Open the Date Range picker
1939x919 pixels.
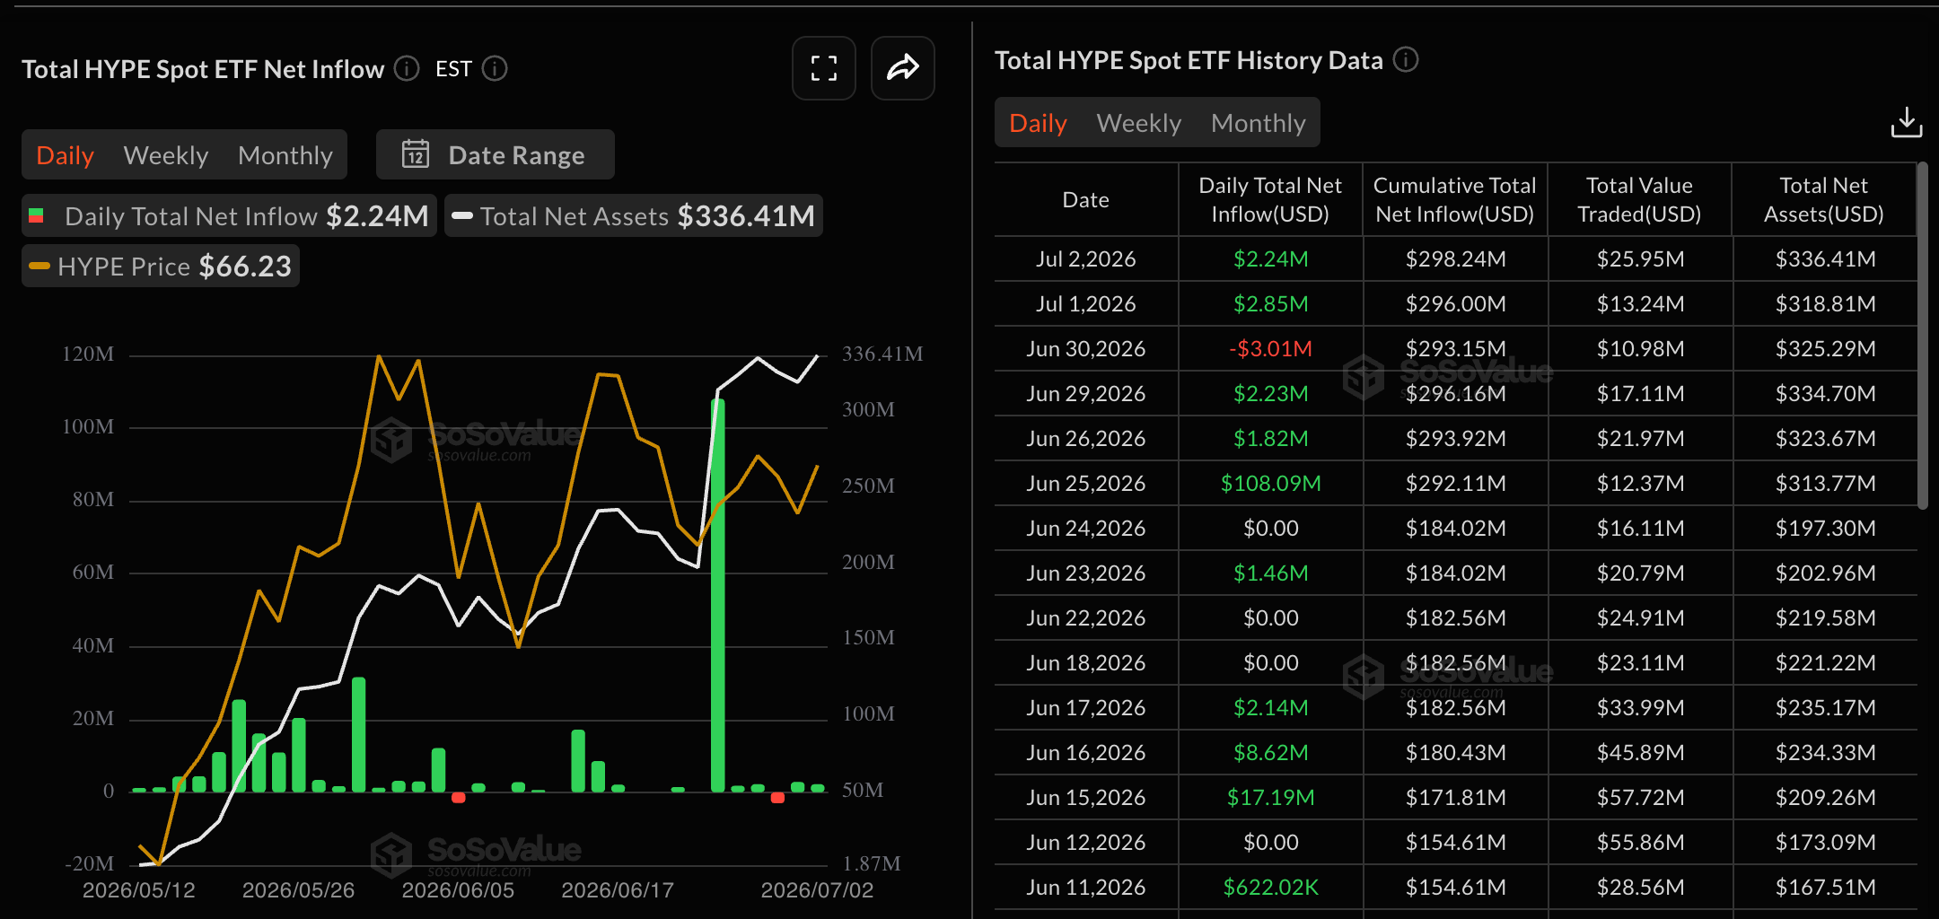point(496,154)
